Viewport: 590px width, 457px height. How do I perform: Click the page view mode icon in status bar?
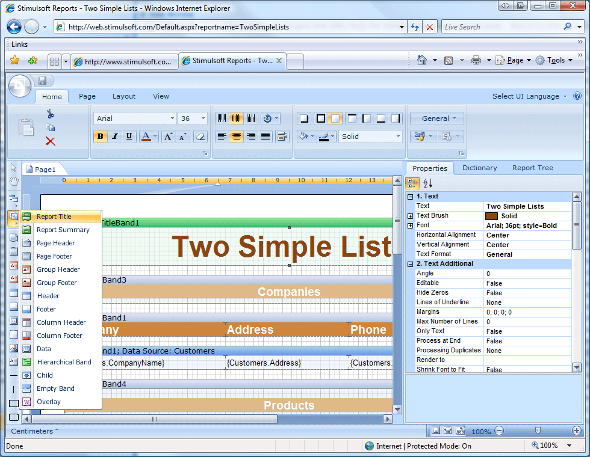pyautogui.click(x=436, y=431)
